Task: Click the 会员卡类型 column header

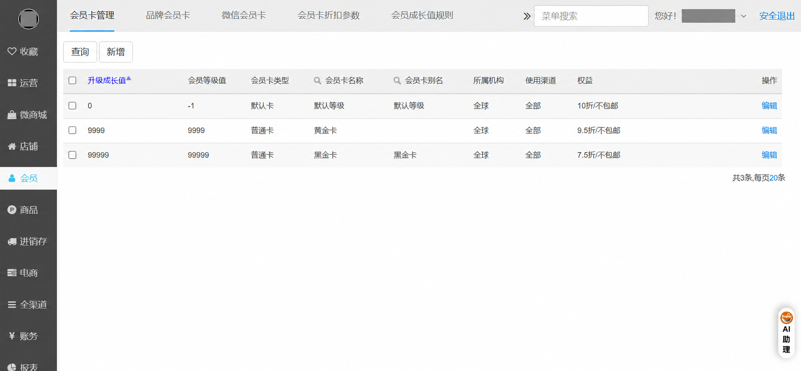Action: point(270,80)
